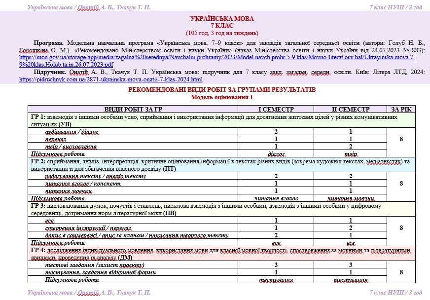This screenshot has height=300, width=430.
Task: Click the bold word 'Підручник.'
Action: pos(50,72)
